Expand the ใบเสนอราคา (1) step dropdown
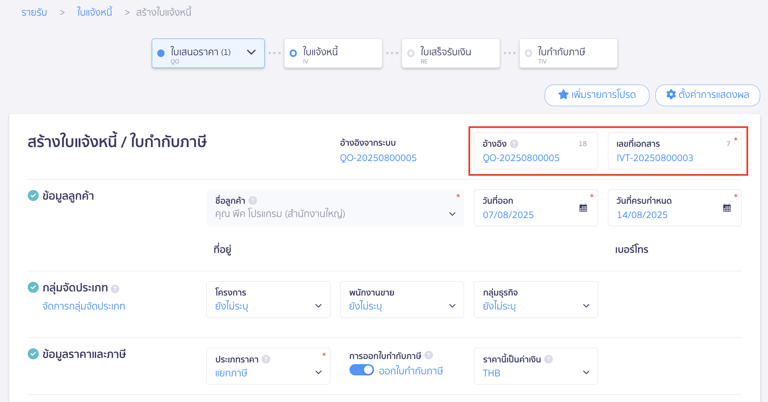This screenshot has height=402, width=768. pos(208,53)
